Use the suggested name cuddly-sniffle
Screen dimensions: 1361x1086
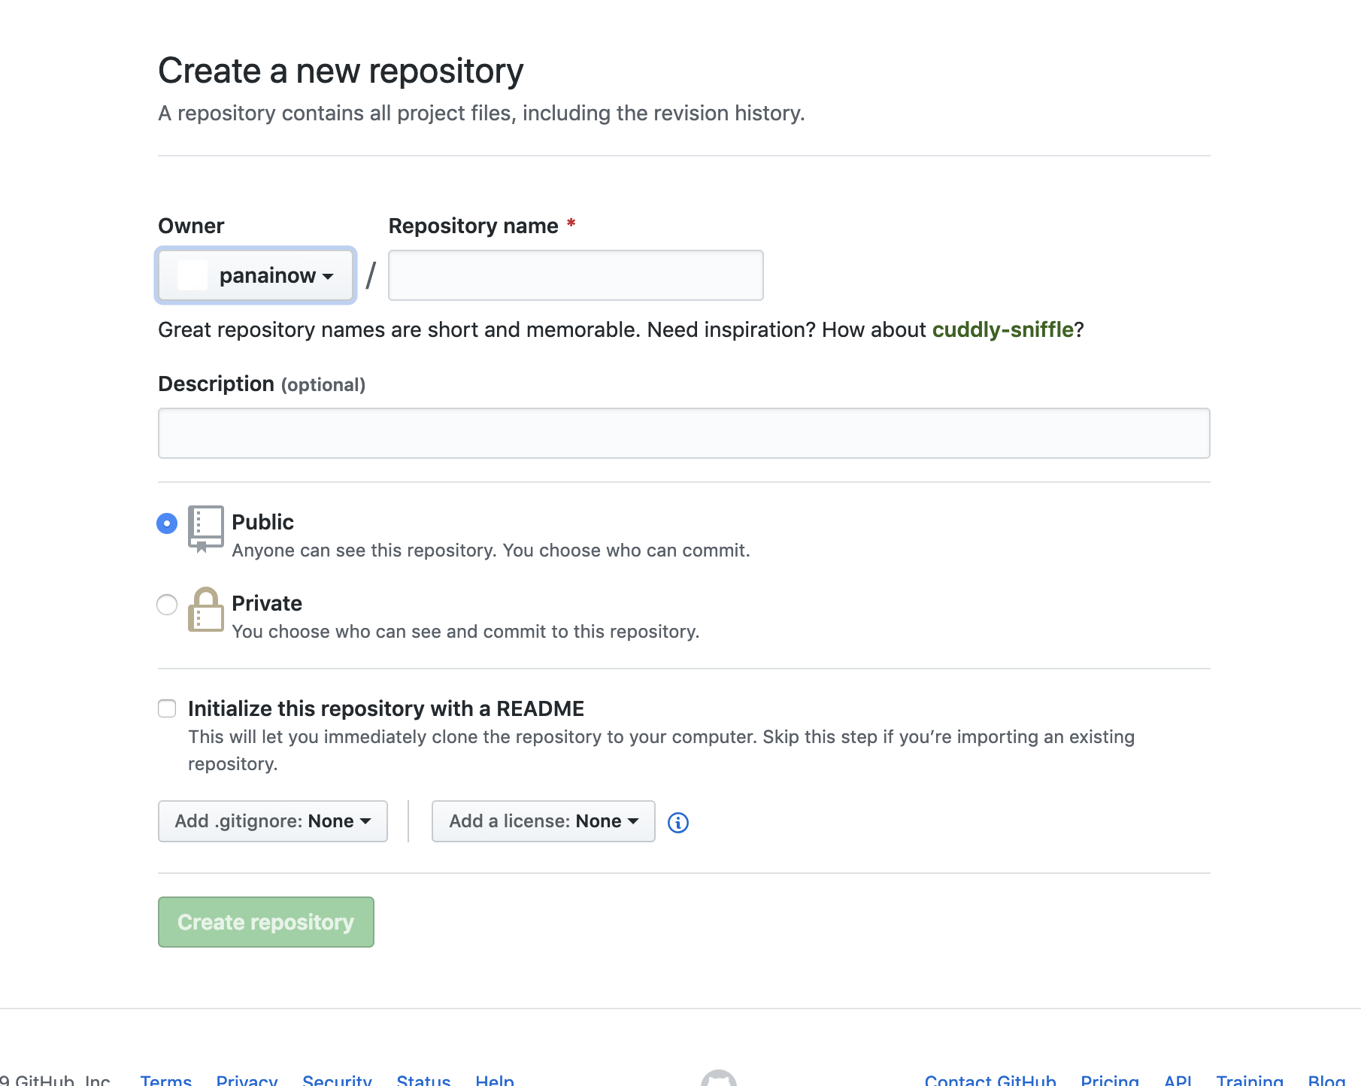pyautogui.click(x=1002, y=329)
